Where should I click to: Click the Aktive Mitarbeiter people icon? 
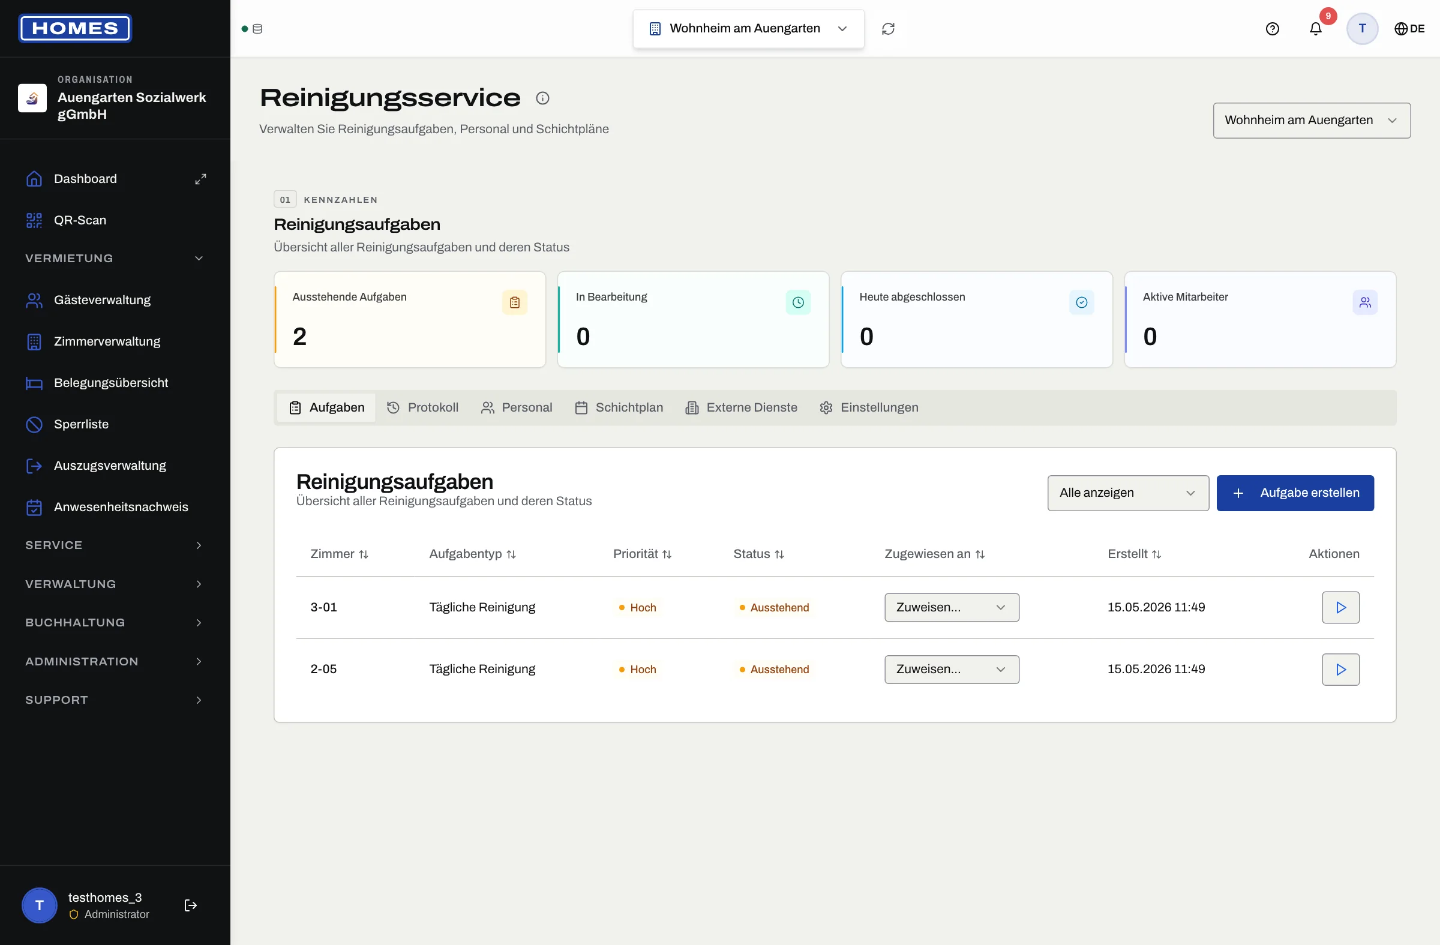(x=1365, y=302)
